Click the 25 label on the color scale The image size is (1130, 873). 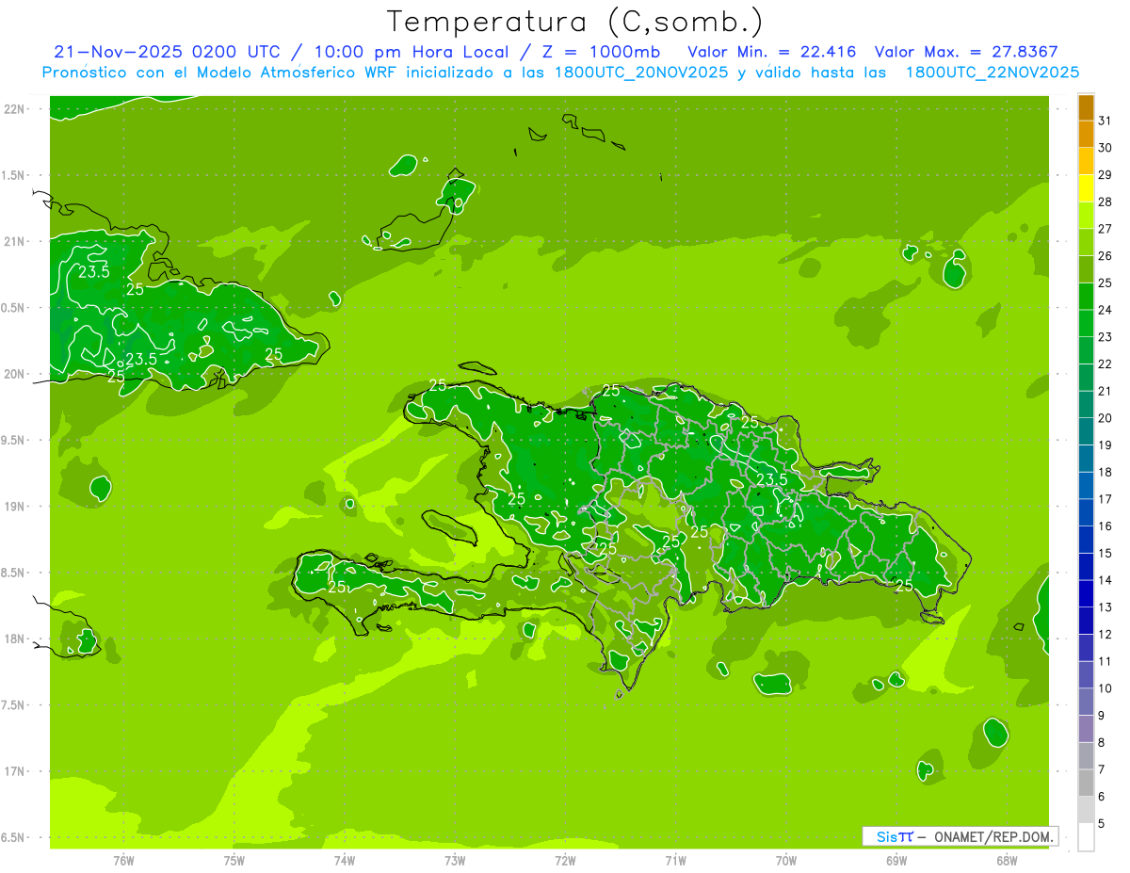[x=1105, y=283]
